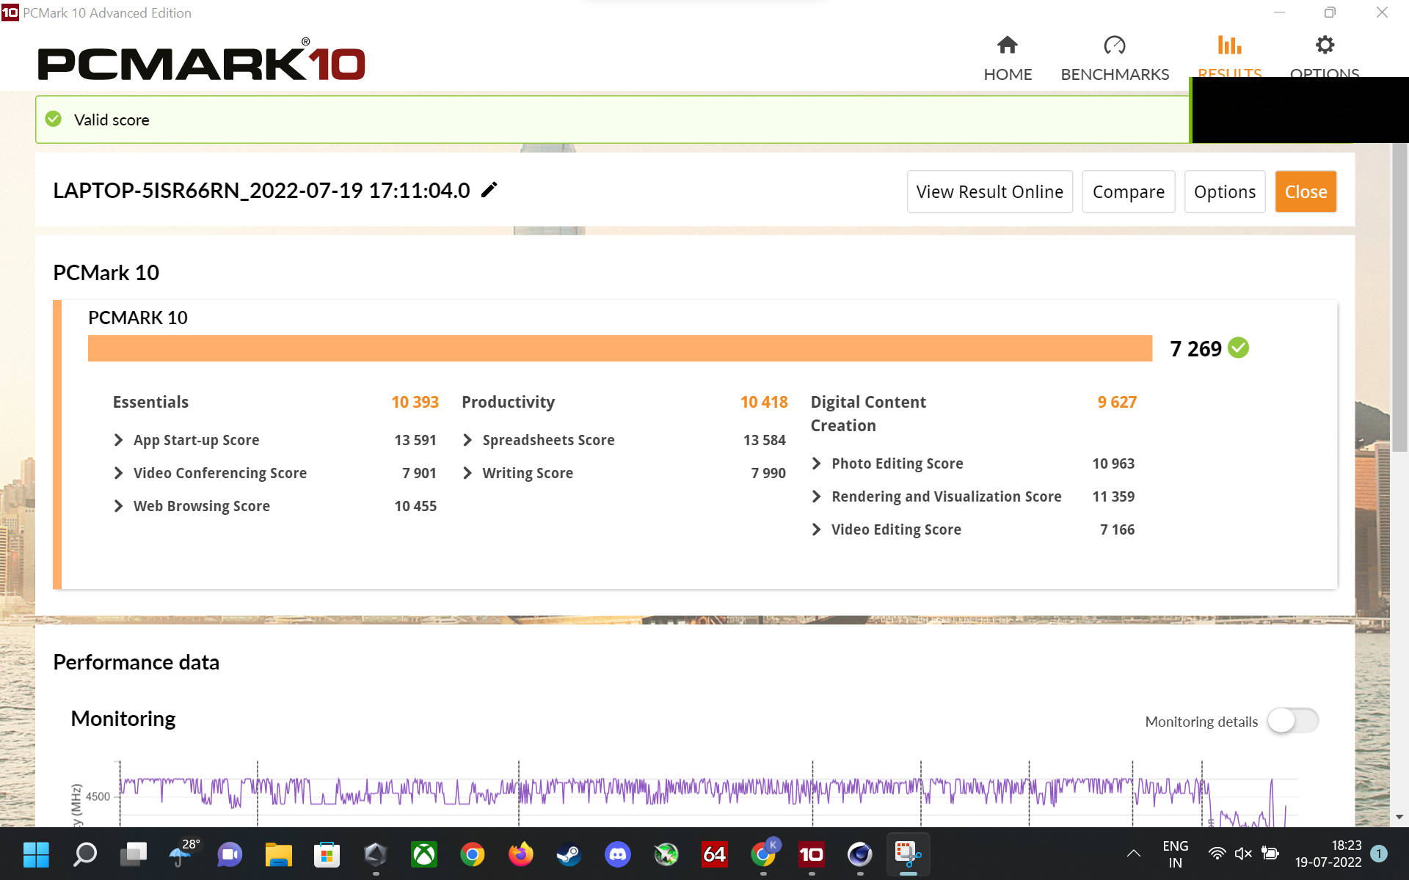
Task: Open the Xbox app on the taskbar
Action: 424,854
